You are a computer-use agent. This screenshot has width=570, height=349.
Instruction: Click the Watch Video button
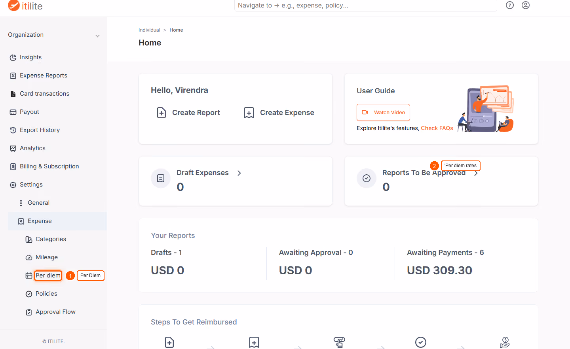pos(383,113)
